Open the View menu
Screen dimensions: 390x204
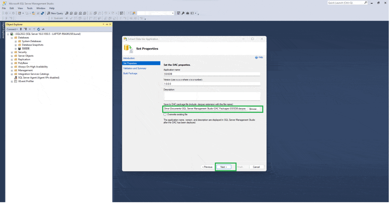(x=20, y=8)
